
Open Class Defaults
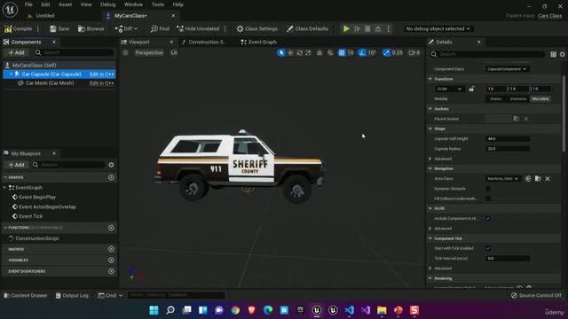pyautogui.click(x=308, y=28)
